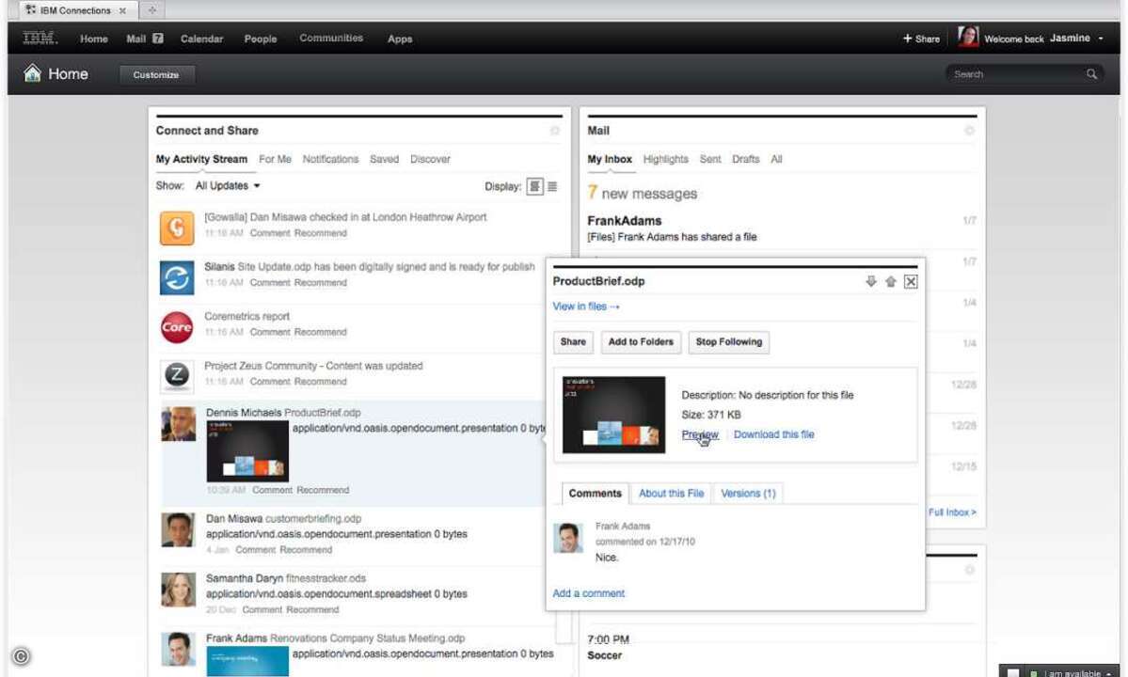Click the Add to Folders button

(641, 342)
